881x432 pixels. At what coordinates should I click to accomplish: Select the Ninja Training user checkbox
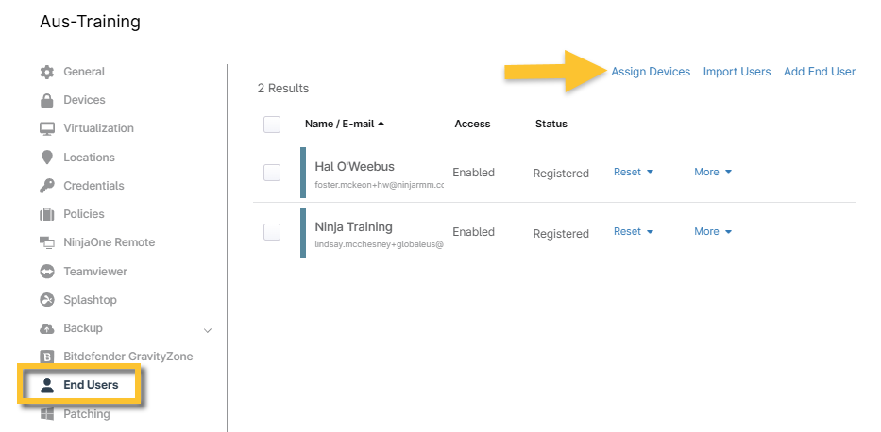click(x=272, y=232)
